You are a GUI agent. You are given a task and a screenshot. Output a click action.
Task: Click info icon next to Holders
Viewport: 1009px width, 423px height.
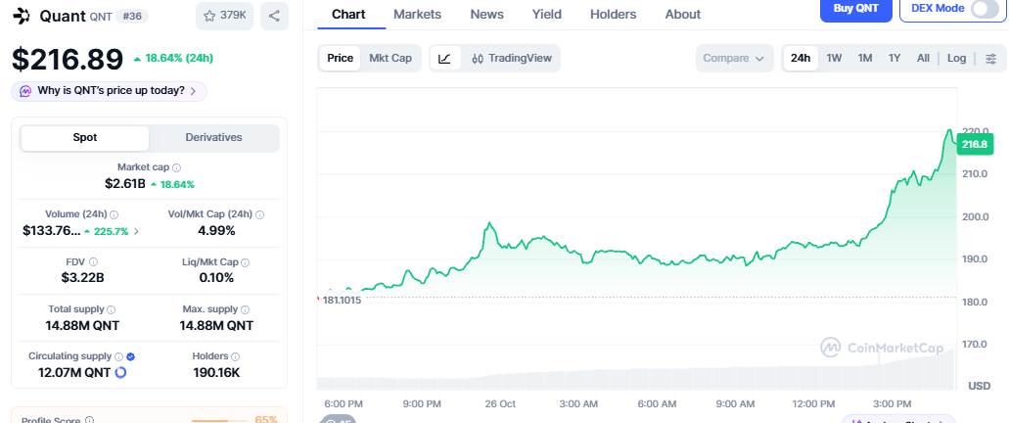[236, 356]
